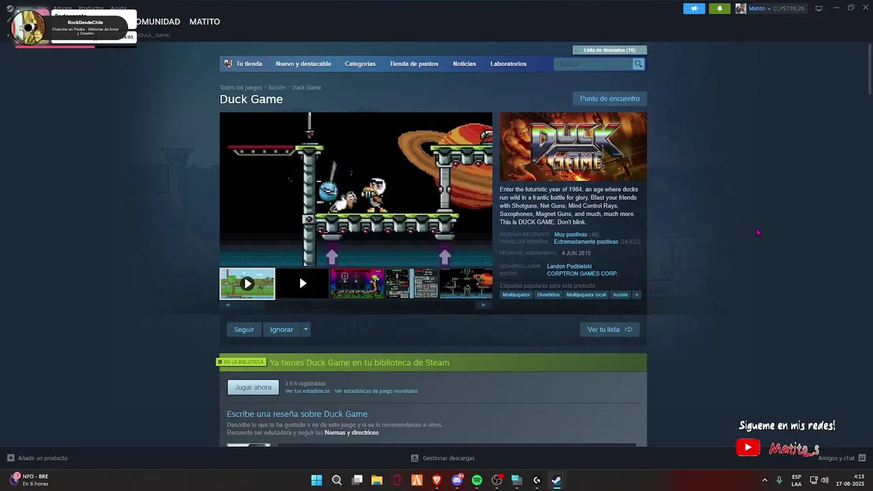Click the Seguir button
873x491 pixels.
pyautogui.click(x=243, y=329)
